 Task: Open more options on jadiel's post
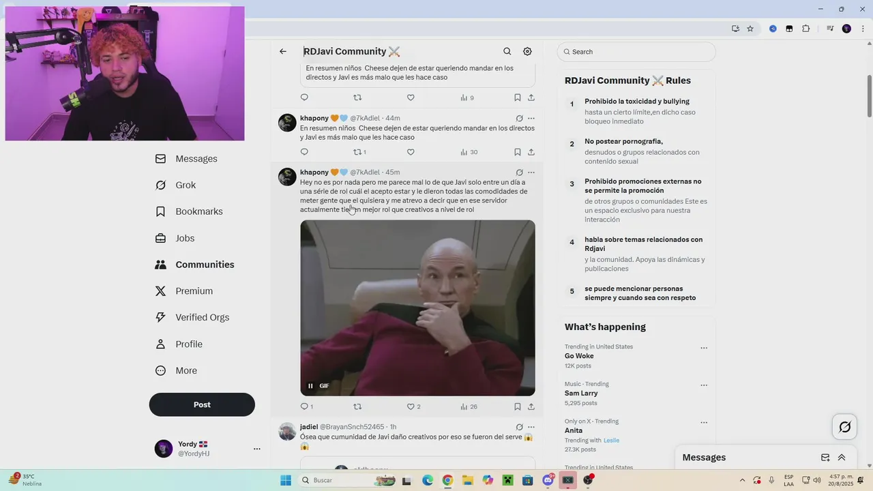tap(531, 427)
